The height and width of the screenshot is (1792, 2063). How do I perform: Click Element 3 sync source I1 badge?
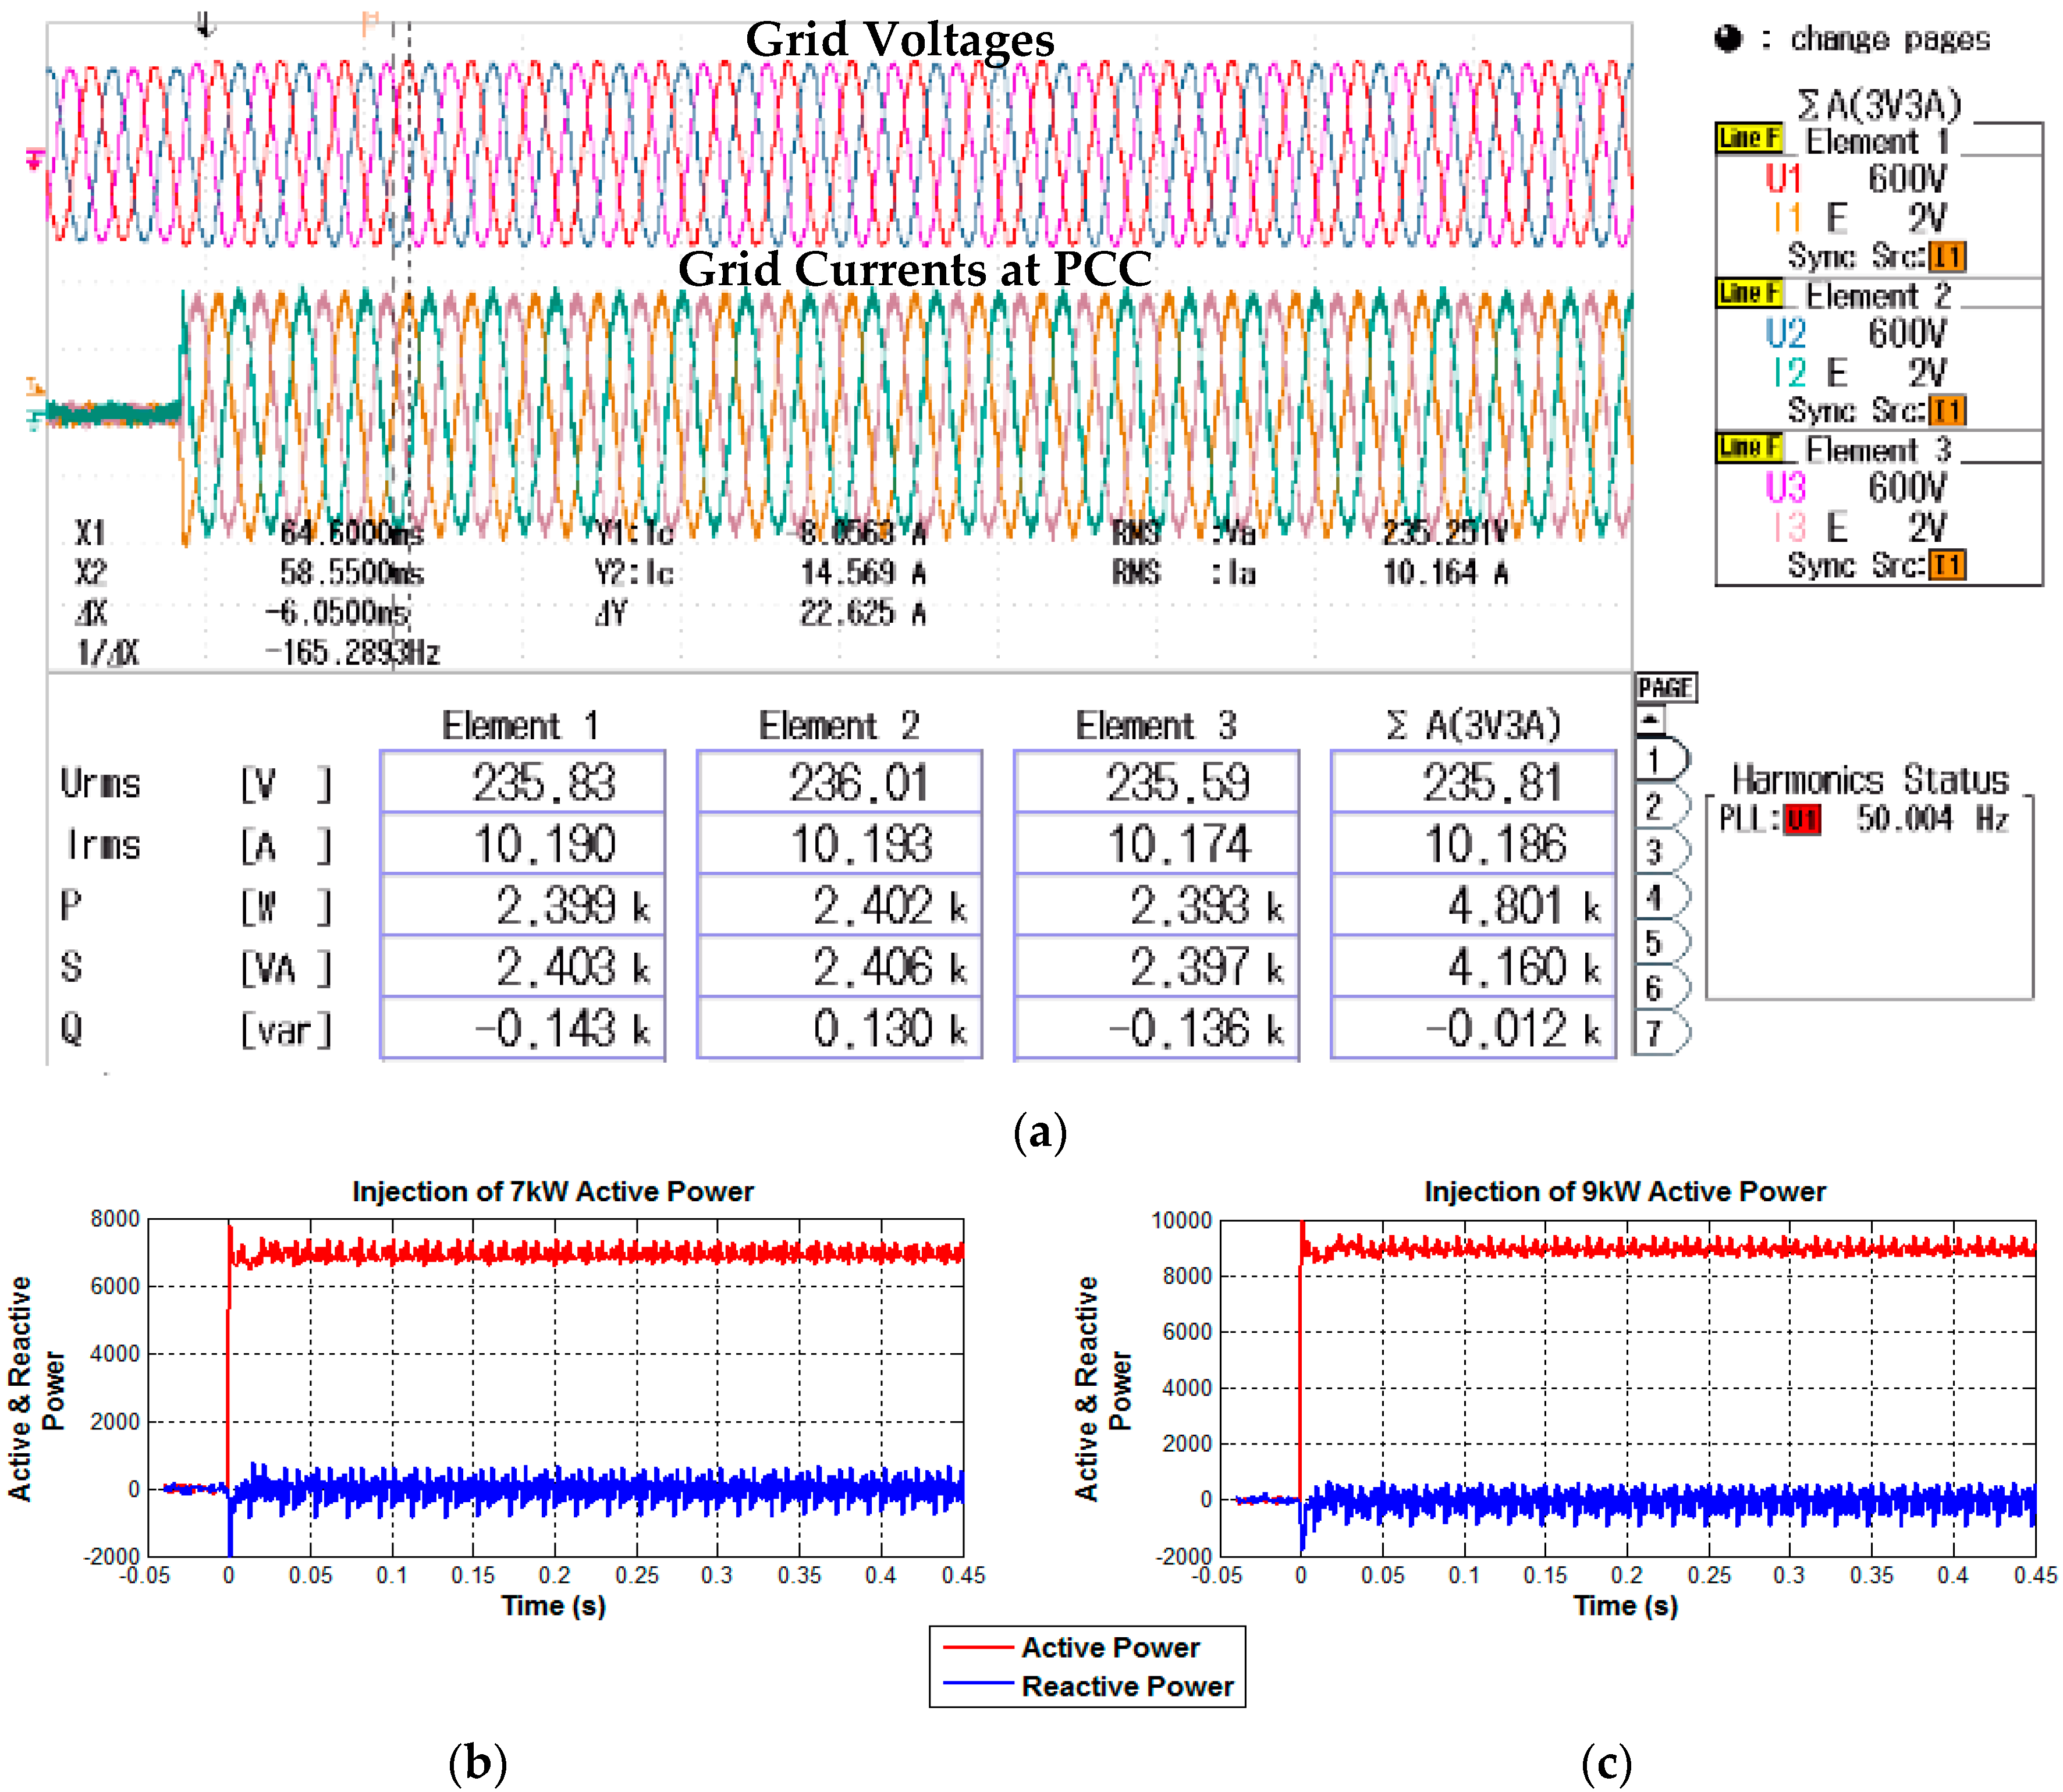(1946, 566)
